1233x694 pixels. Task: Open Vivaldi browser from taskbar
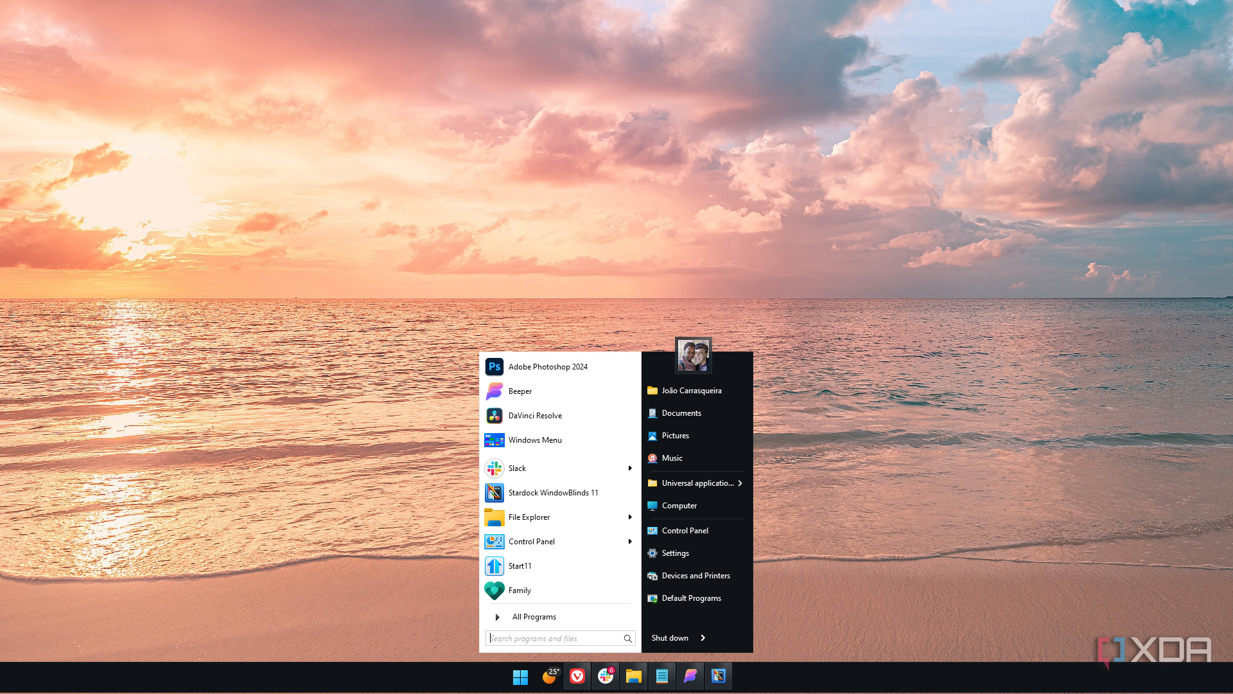point(577,676)
